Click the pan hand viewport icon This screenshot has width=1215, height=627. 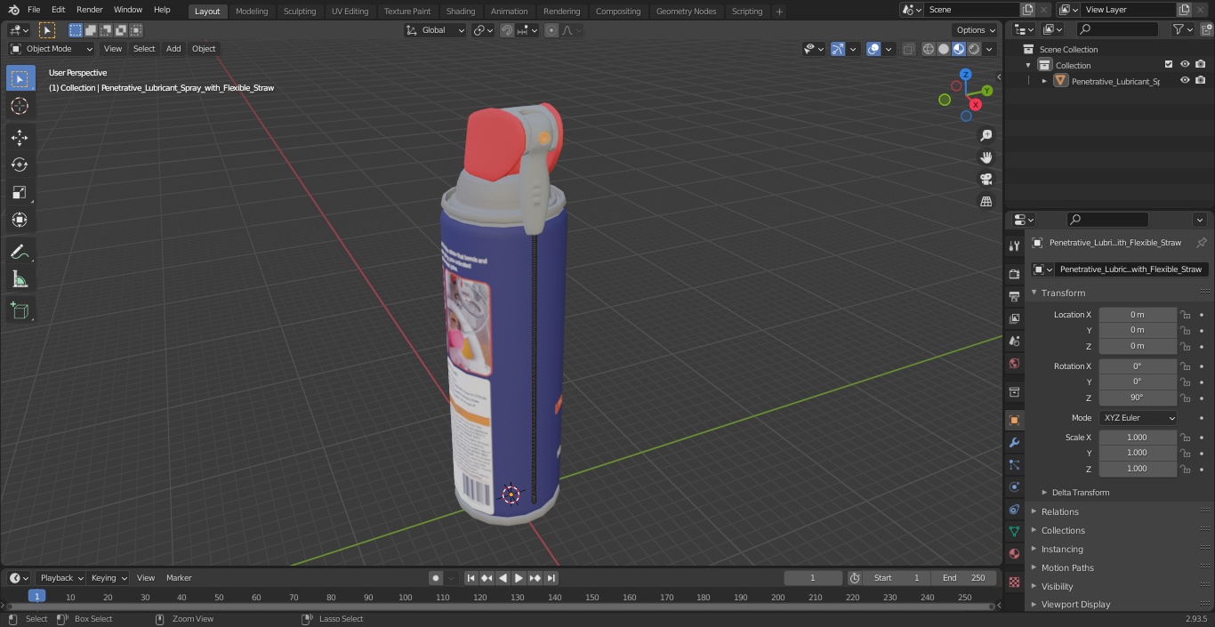pos(986,157)
